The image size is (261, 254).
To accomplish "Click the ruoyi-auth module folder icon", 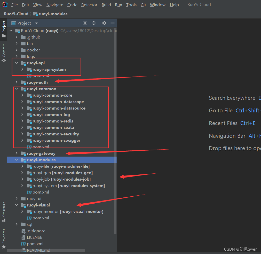I will (23, 82).
